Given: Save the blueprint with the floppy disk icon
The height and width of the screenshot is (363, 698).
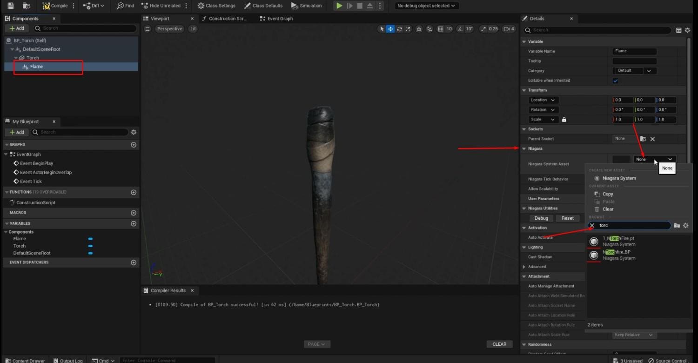Looking at the screenshot, I should [x=11, y=6].
